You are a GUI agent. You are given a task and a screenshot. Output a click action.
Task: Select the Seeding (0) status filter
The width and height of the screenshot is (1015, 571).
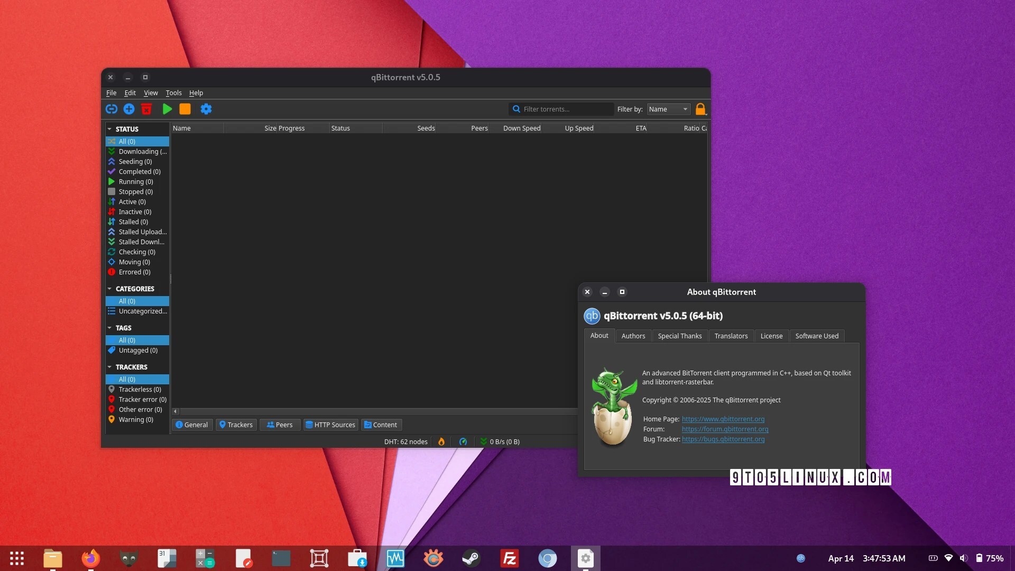[137, 161]
